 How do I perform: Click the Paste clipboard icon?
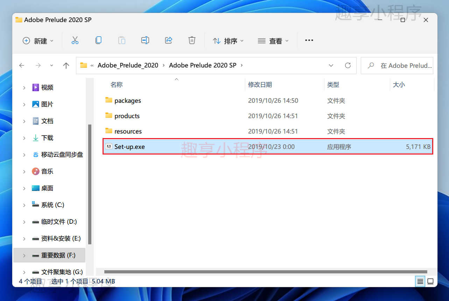click(122, 41)
